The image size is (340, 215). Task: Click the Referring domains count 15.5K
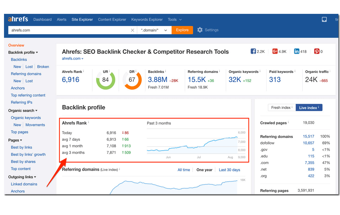[197, 80]
